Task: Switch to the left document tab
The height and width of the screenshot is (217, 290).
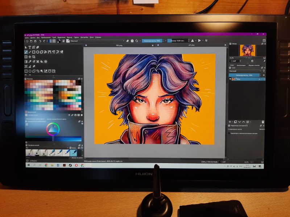Action: pos(119,45)
